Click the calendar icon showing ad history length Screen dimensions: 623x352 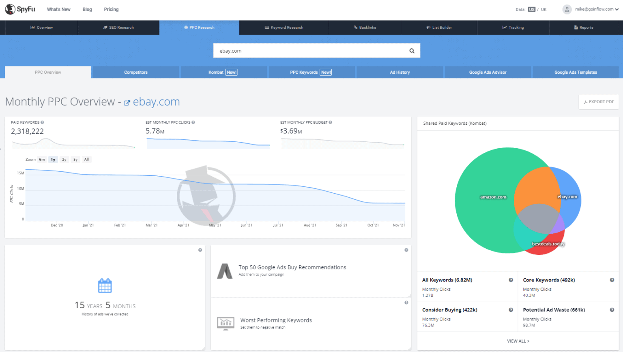click(105, 286)
